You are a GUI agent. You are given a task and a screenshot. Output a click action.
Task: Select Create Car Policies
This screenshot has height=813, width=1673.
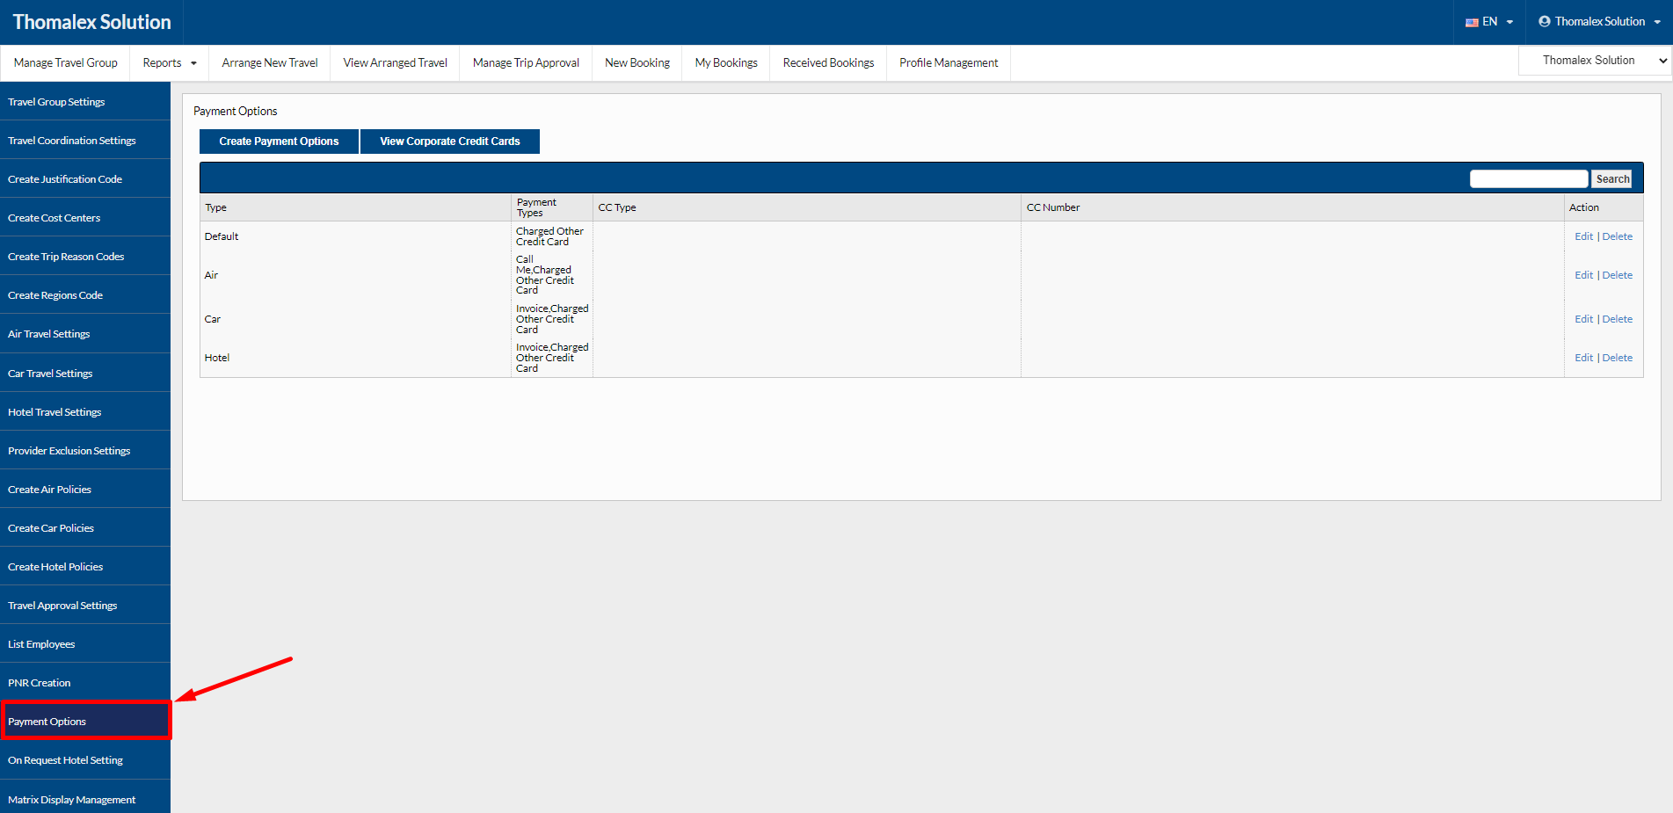tap(85, 528)
